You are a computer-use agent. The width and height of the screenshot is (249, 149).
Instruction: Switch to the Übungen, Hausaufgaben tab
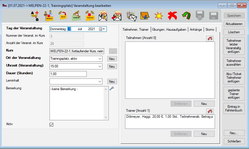tap(169, 30)
